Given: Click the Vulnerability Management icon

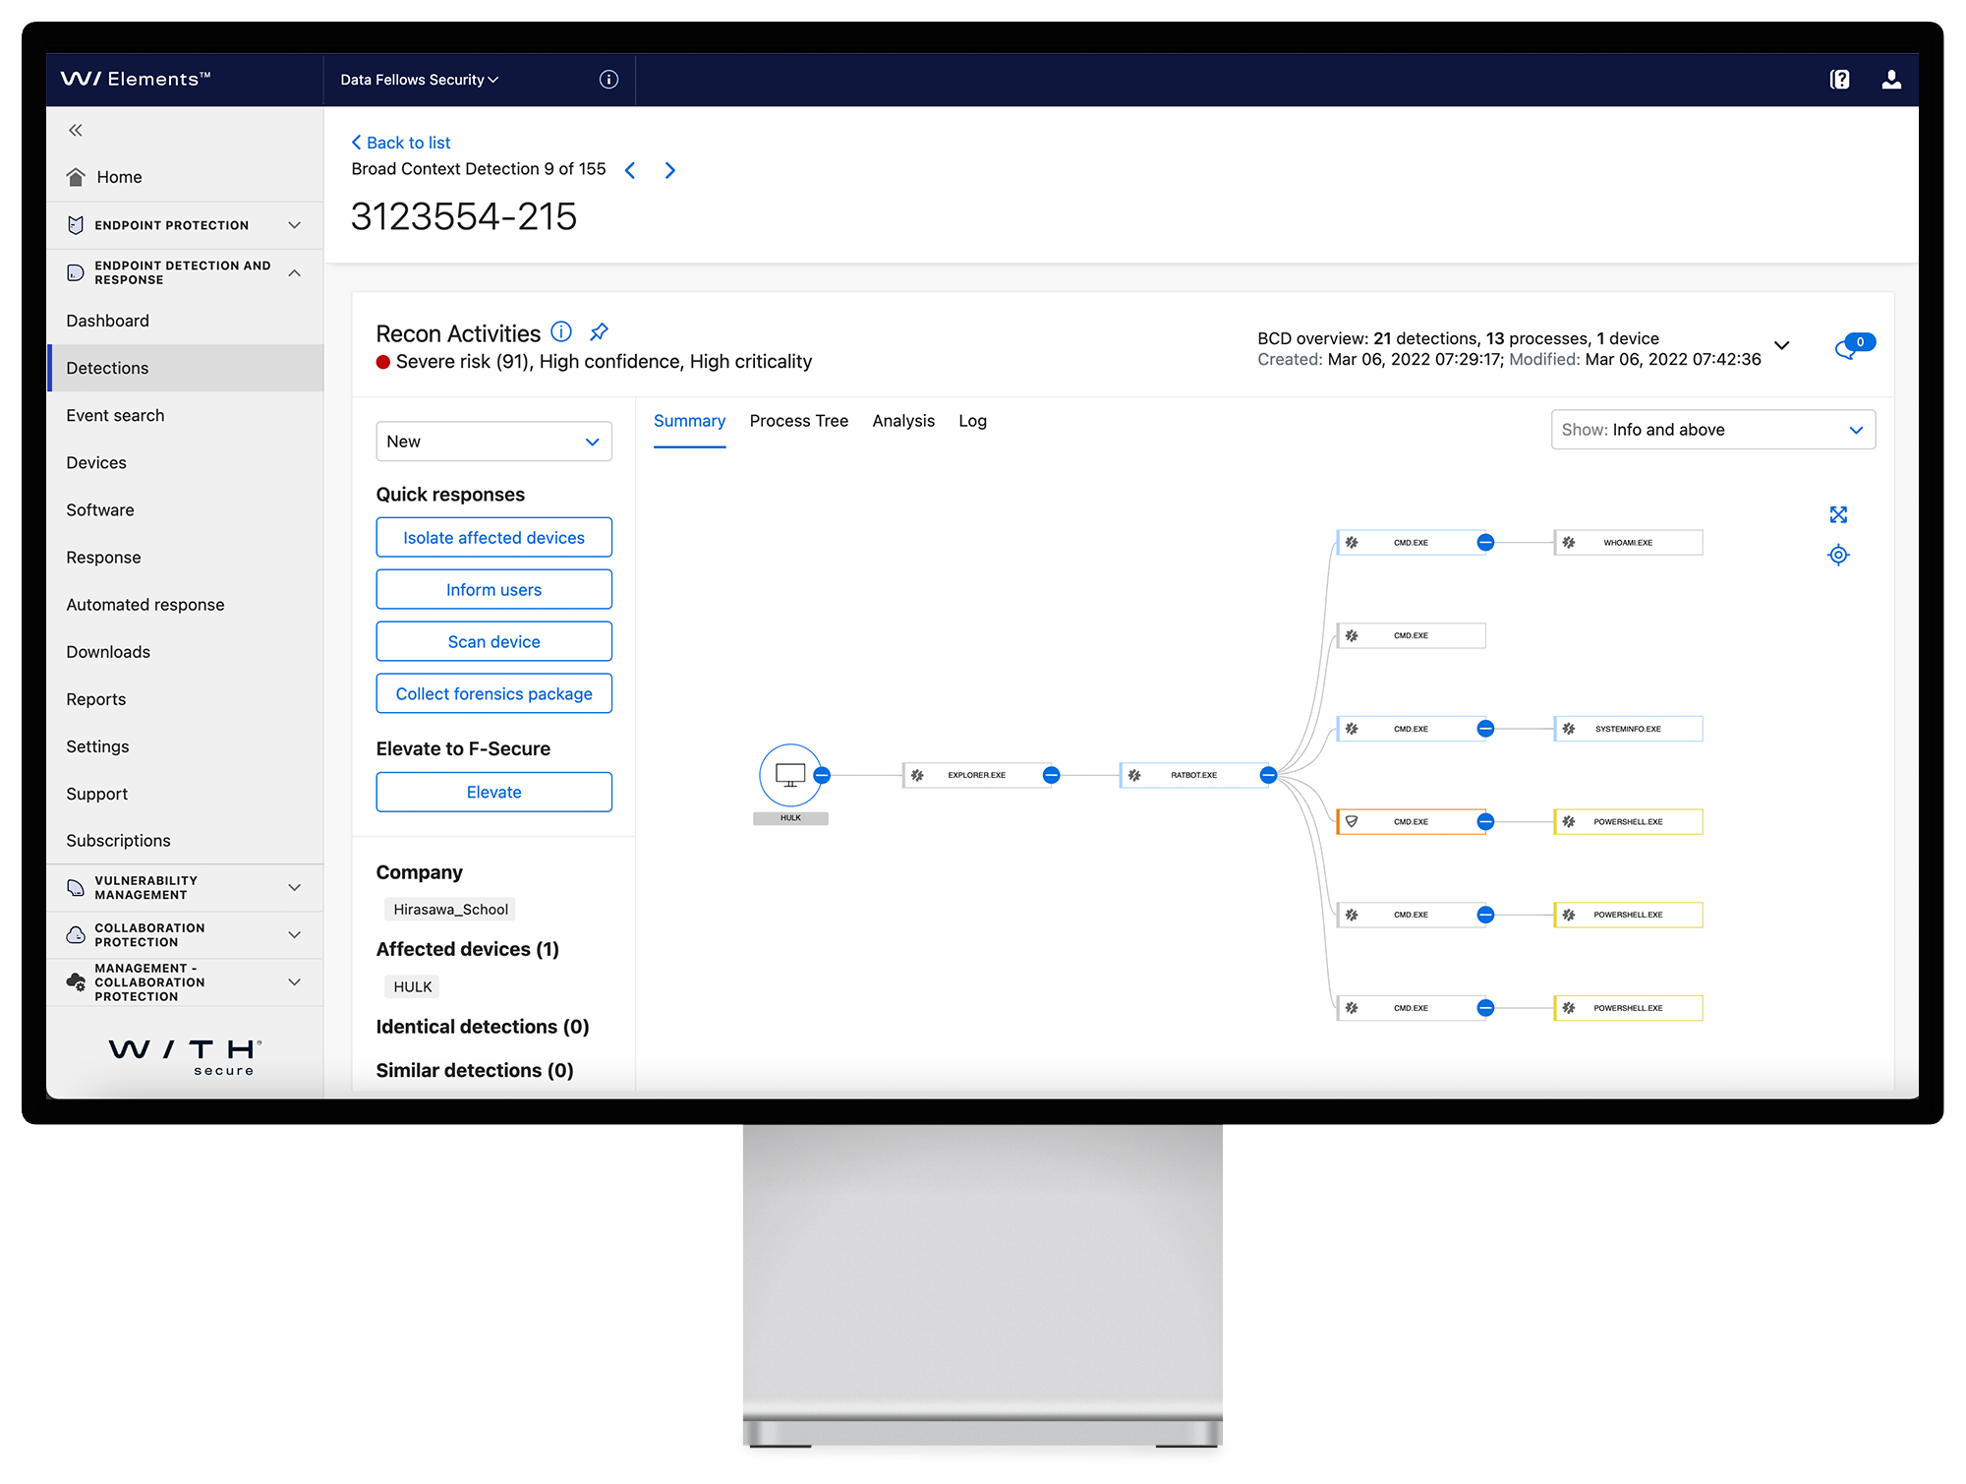Looking at the screenshot, I should point(76,888).
